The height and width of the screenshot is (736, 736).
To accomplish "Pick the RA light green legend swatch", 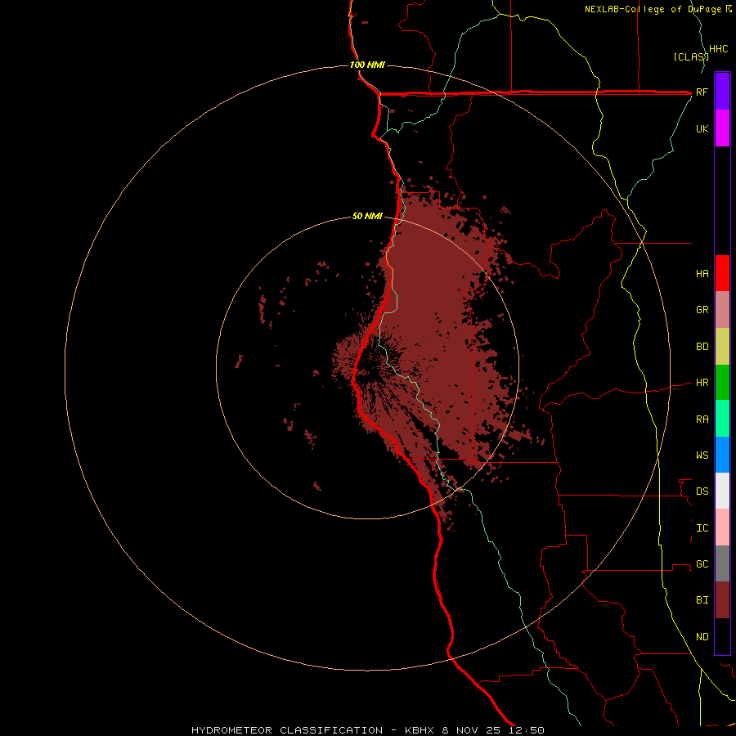I will (x=722, y=419).
